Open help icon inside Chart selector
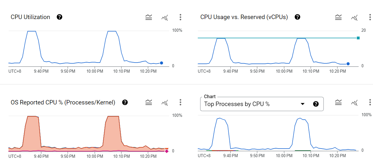This screenshot has height=160, width=373. point(316,104)
